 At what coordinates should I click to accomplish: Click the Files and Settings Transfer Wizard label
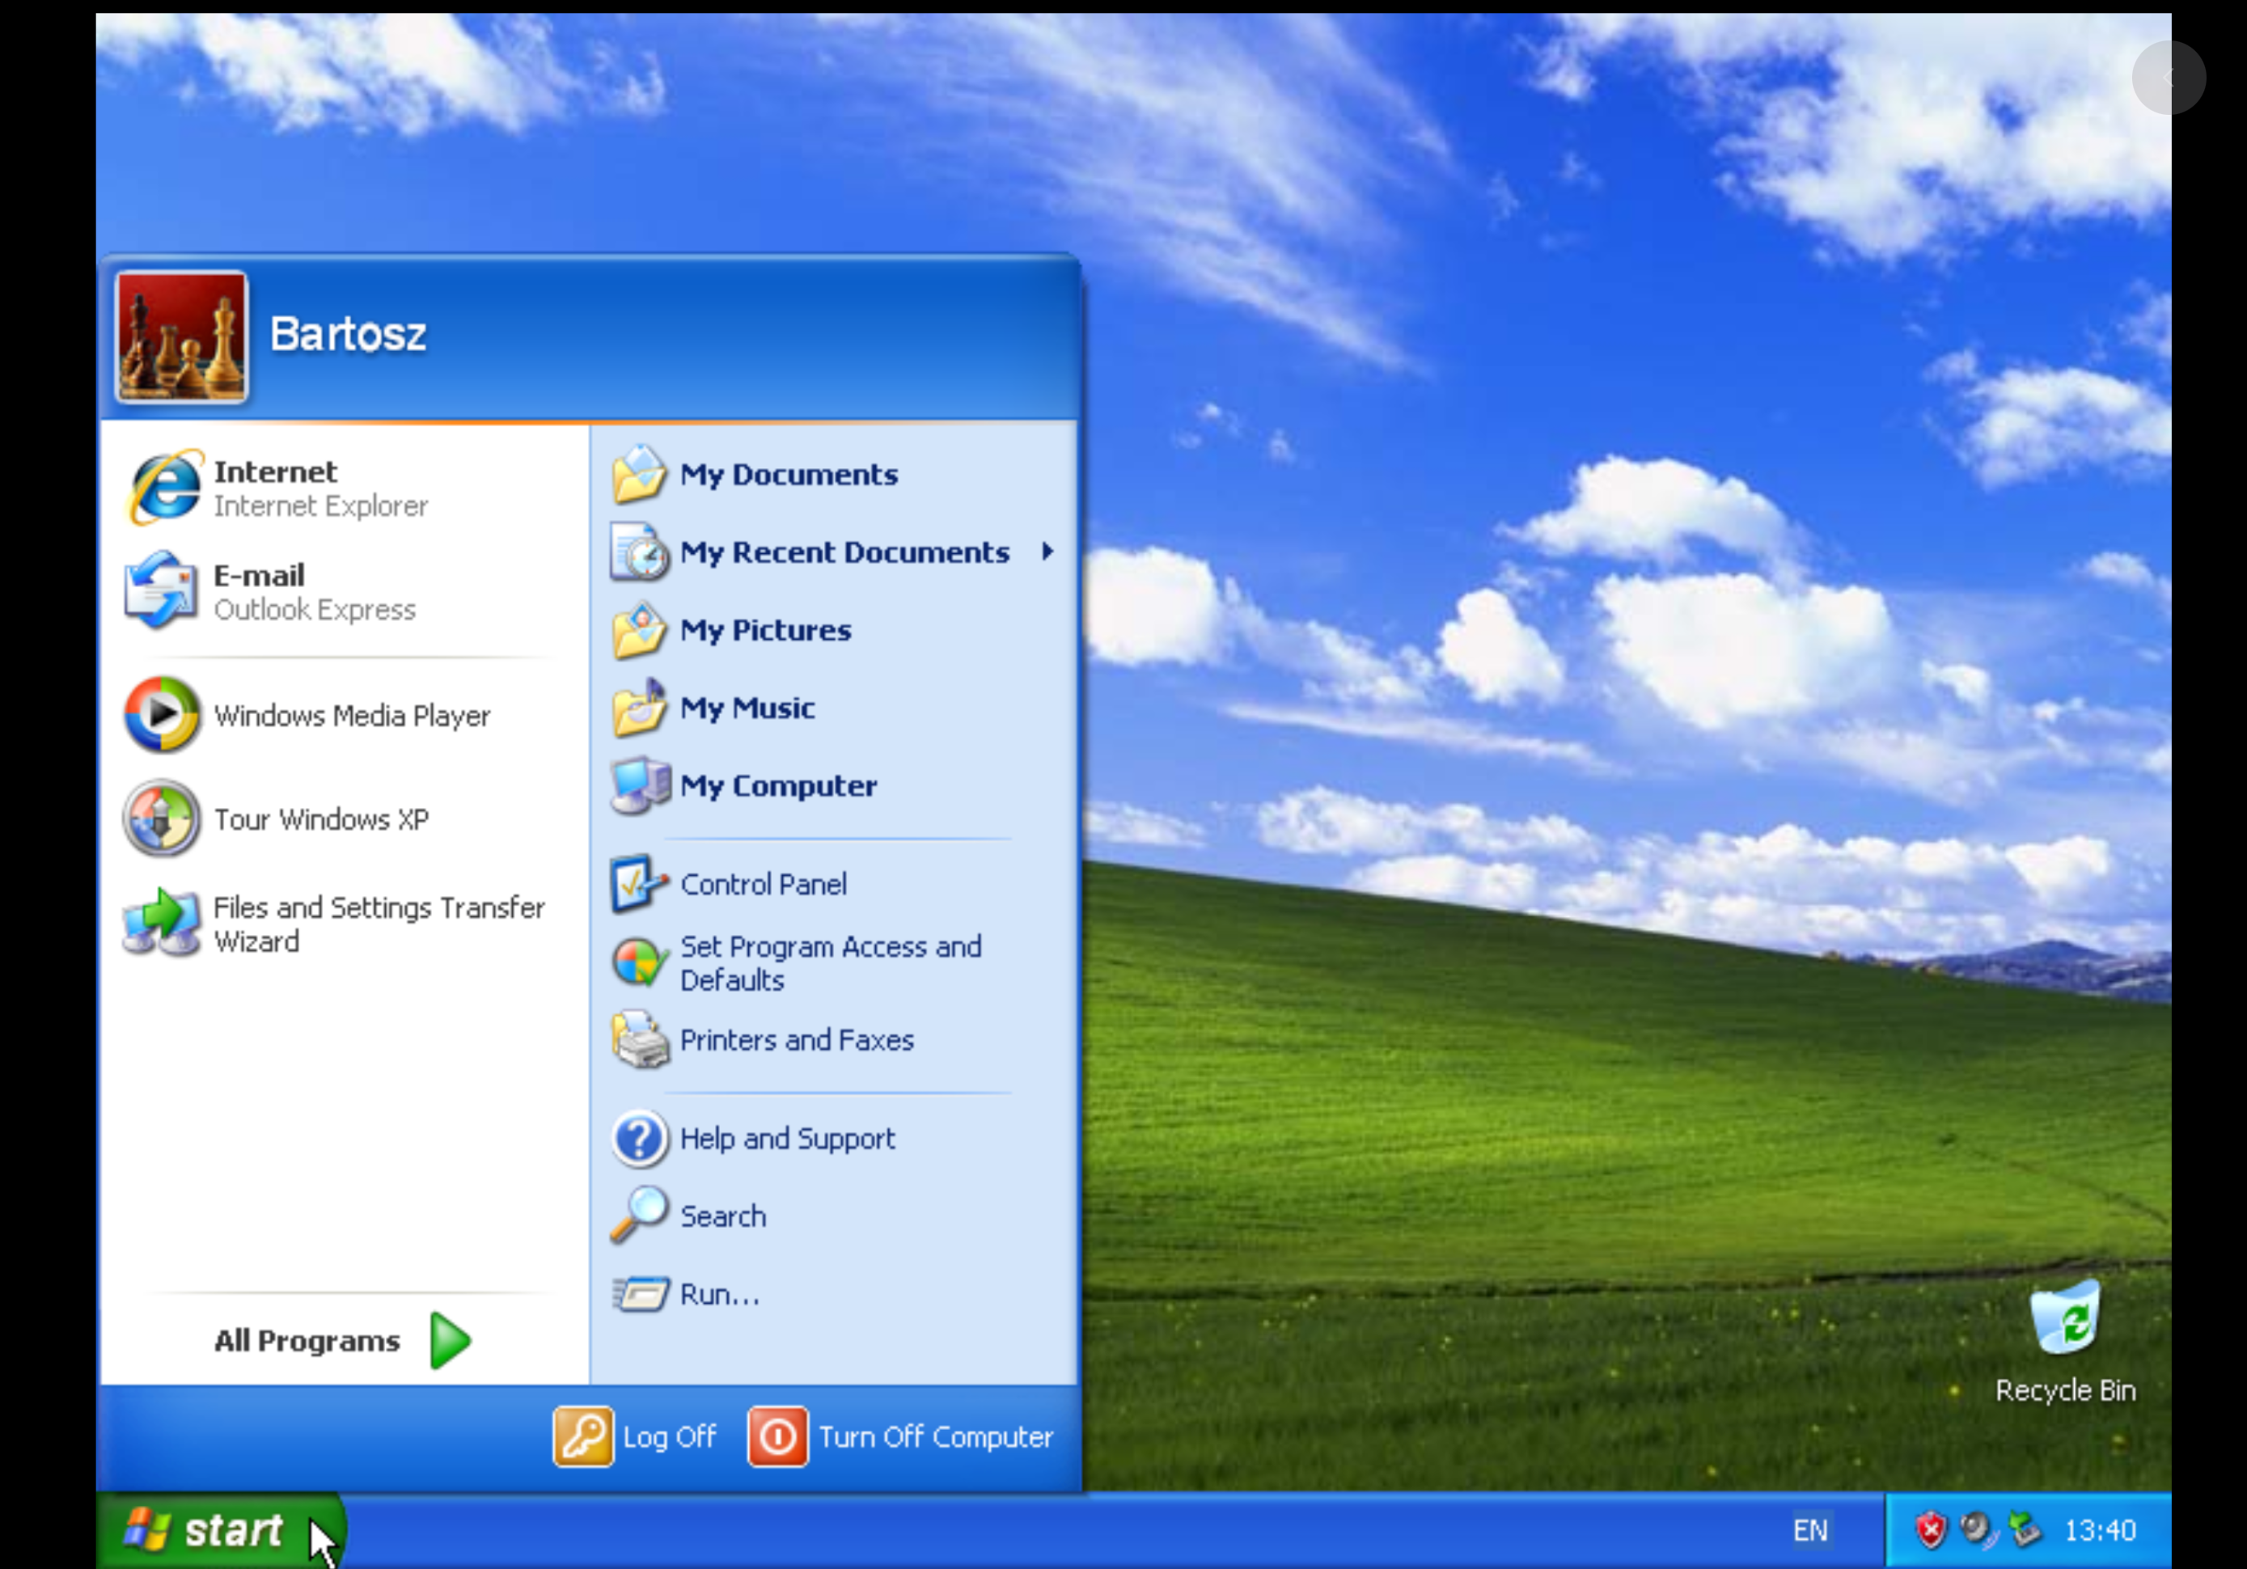click(379, 924)
